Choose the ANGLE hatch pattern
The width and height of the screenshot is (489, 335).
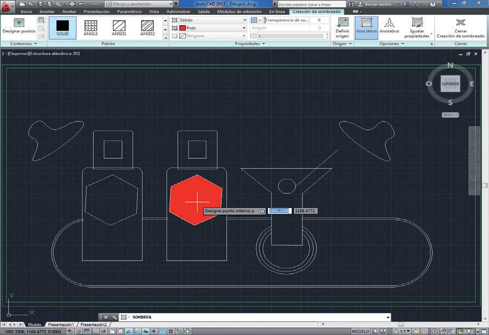(91, 28)
